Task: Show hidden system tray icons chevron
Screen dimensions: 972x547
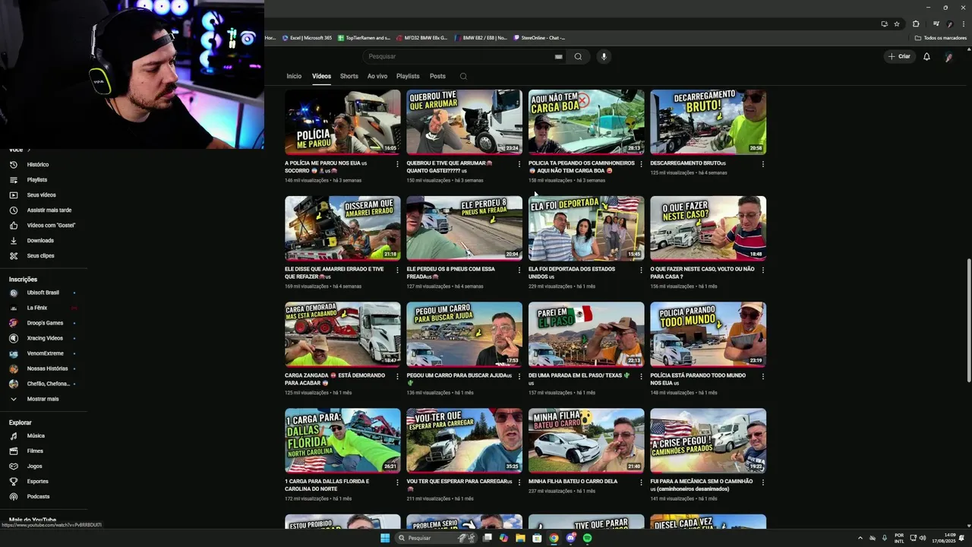Action: pyautogui.click(x=860, y=538)
